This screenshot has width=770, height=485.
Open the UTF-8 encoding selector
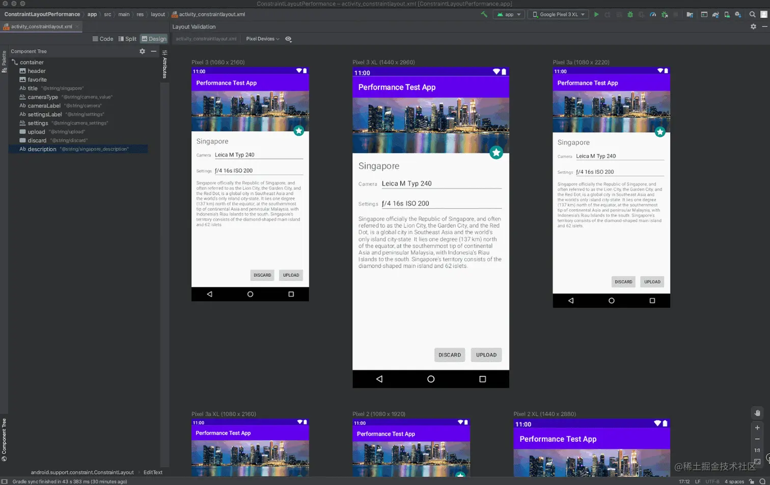tap(712, 481)
